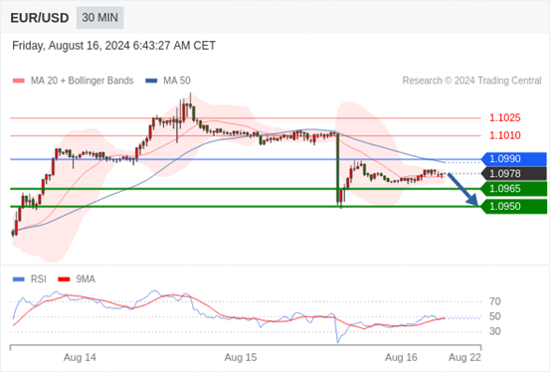The height and width of the screenshot is (373, 550).
Task: Click the 1.1025 resistance price label
Action: [x=505, y=118]
